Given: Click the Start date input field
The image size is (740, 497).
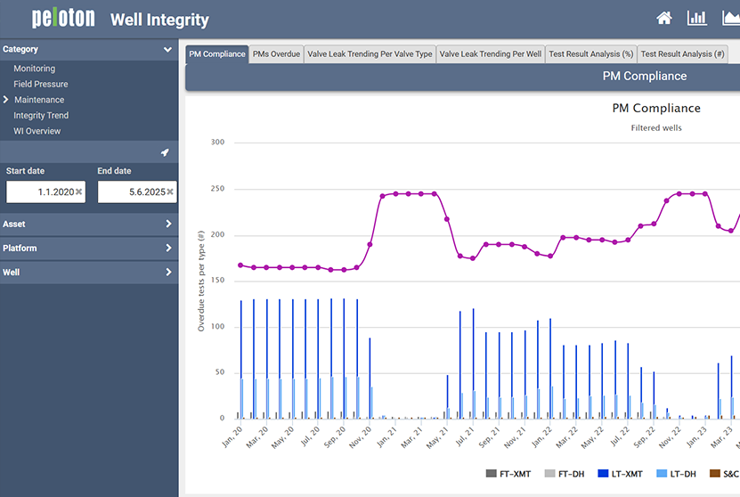Looking at the screenshot, I should click(x=40, y=191).
